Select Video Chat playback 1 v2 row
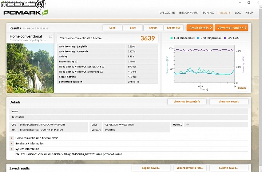This screenshot has height=172, width=262. tap(107, 66)
